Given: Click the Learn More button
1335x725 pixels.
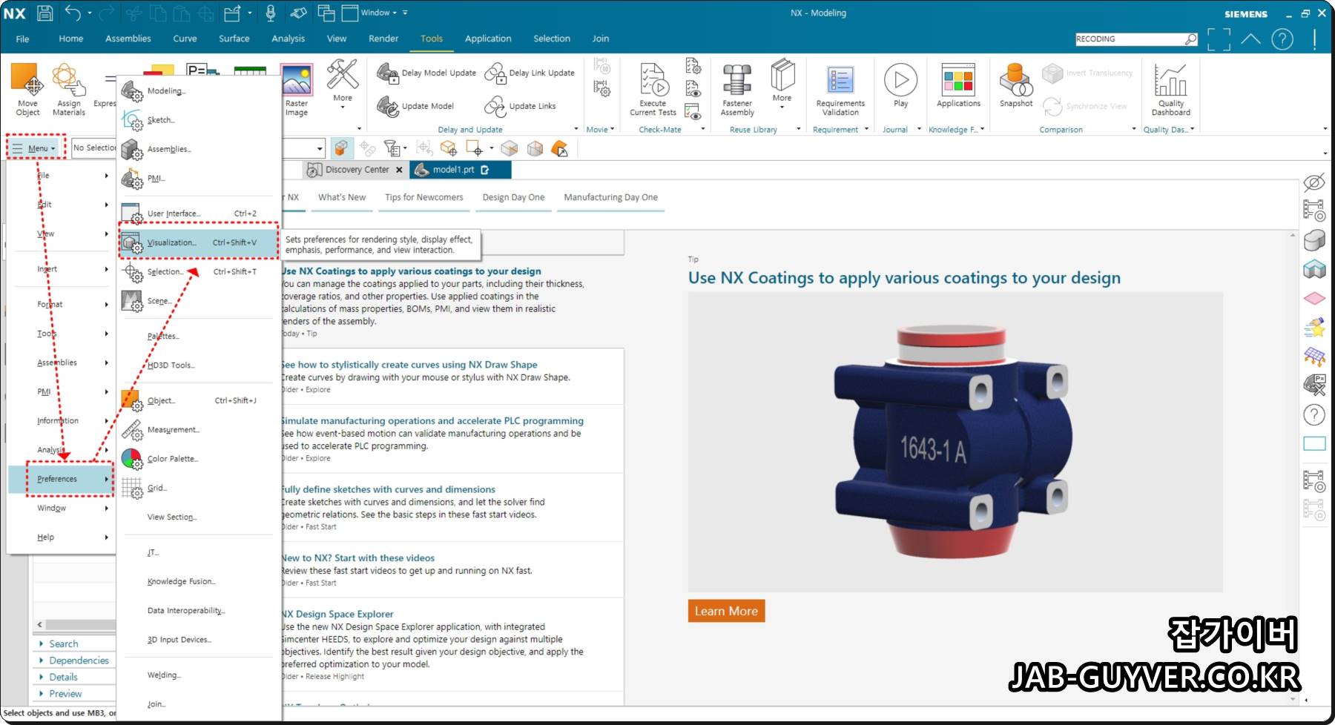Looking at the screenshot, I should tap(726, 611).
